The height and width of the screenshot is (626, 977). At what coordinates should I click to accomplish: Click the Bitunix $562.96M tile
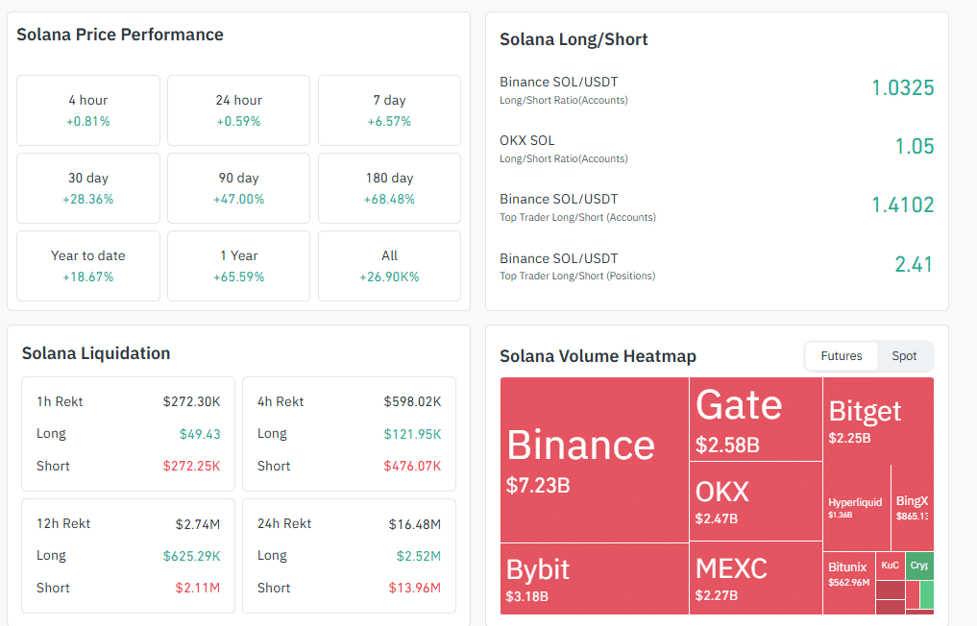click(x=848, y=583)
